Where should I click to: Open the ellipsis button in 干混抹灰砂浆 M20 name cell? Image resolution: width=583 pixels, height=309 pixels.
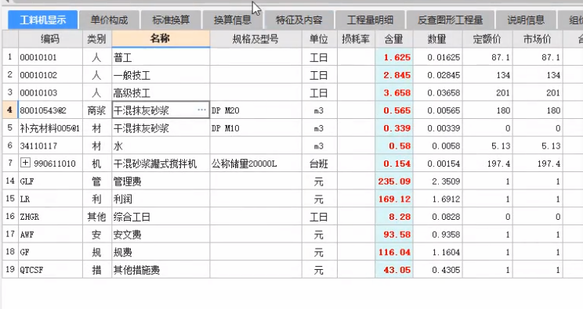[x=202, y=110]
